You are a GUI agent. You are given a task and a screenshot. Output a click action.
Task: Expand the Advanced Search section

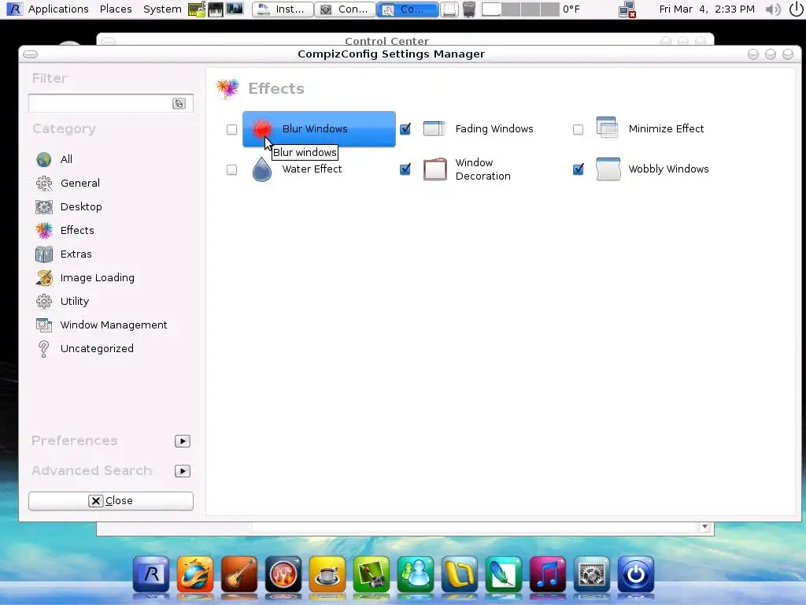point(183,471)
